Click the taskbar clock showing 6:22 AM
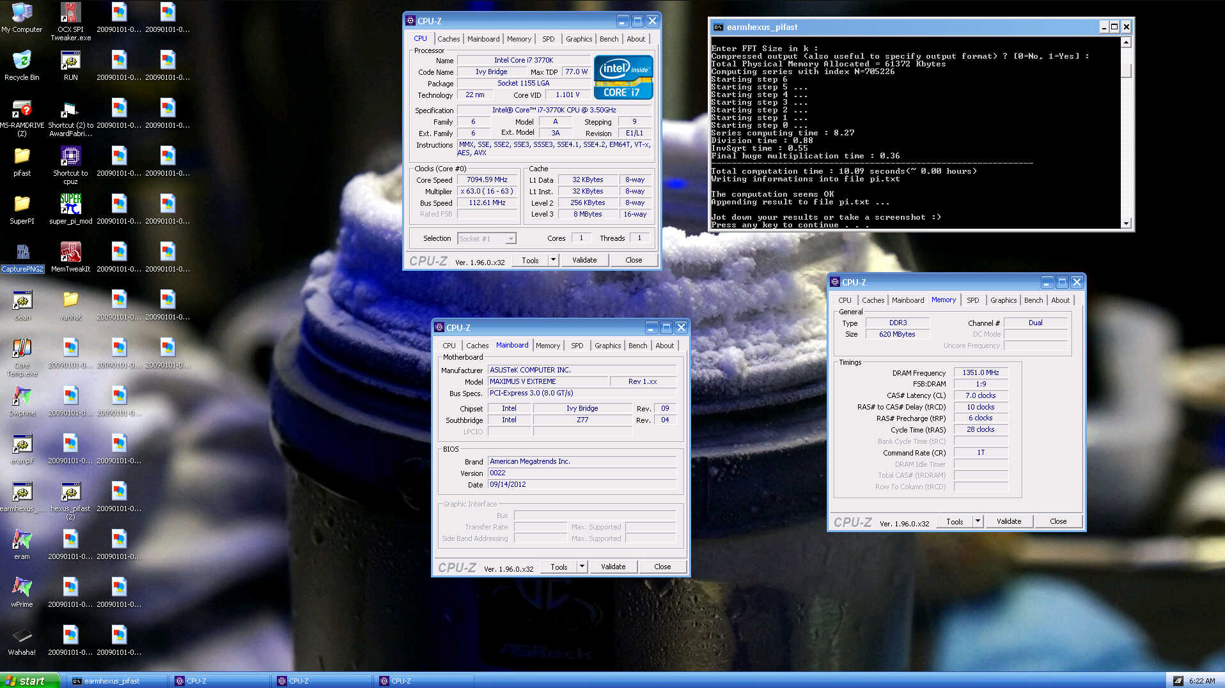Image resolution: width=1225 pixels, height=688 pixels. pyautogui.click(x=1202, y=681)
